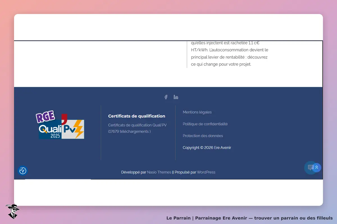The width and height of the screenshot is (337, 224).
Task: Open the Facebook social icon
Action: point(166,97)
